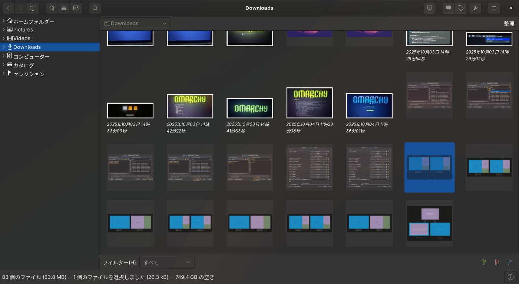Expand the Pictures tree node

4,30
